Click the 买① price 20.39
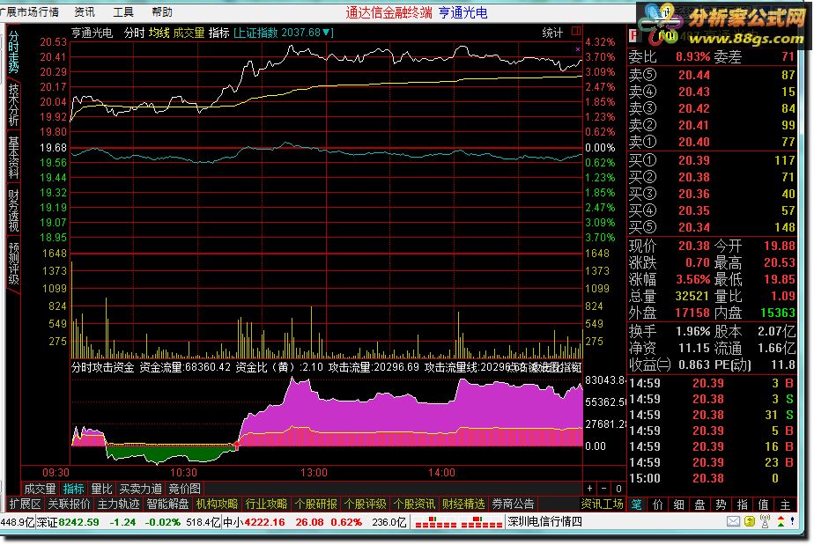The image size is (814, 545). [694, 160]
